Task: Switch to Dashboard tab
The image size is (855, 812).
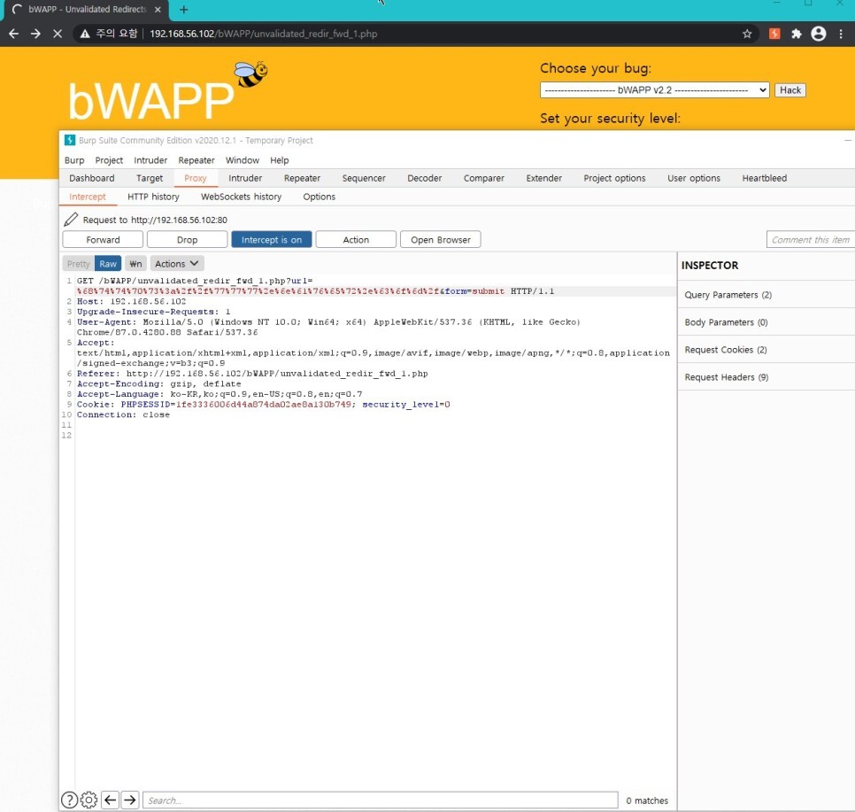Action: 92,178
